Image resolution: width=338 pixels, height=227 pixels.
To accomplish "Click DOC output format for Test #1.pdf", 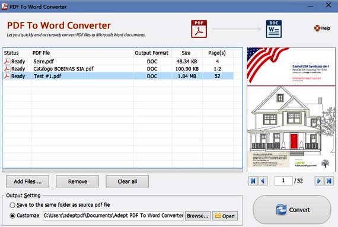I will [152, 76].
